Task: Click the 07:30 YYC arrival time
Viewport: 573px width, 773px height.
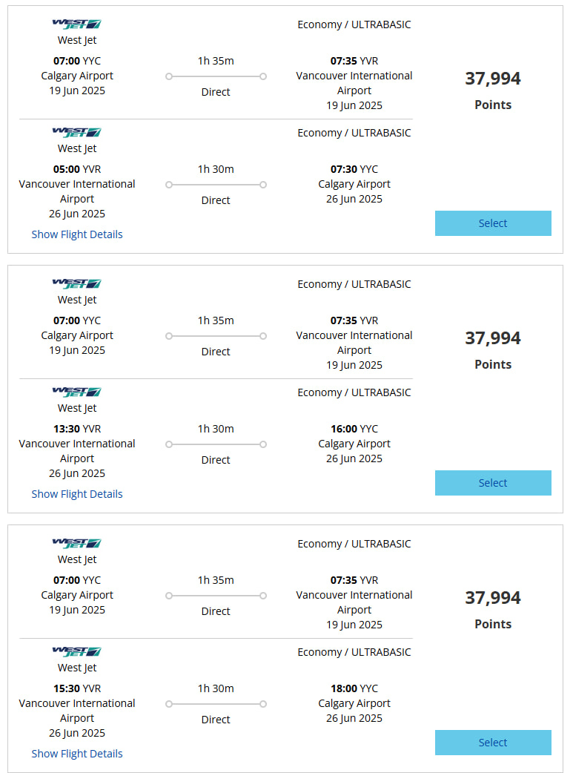Action: click(354, 169)
